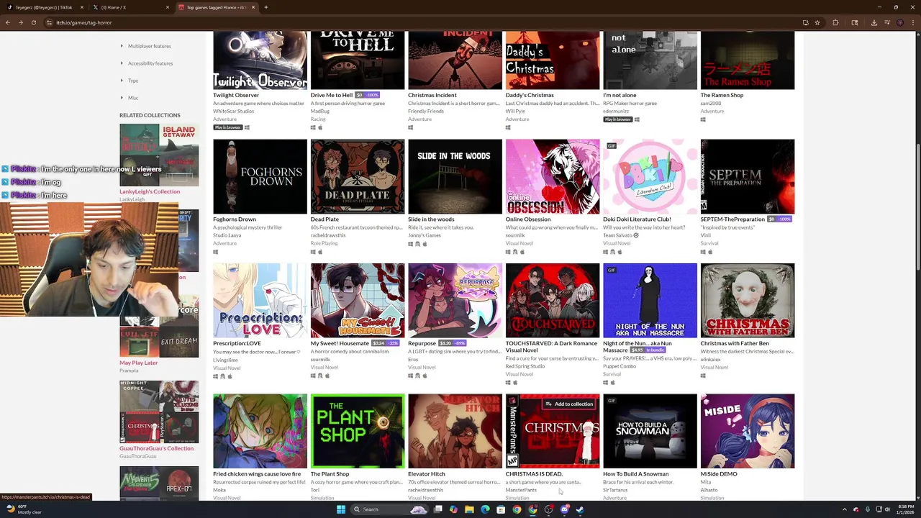Open GuauThoraGuau's Collection link

point(156,448)
